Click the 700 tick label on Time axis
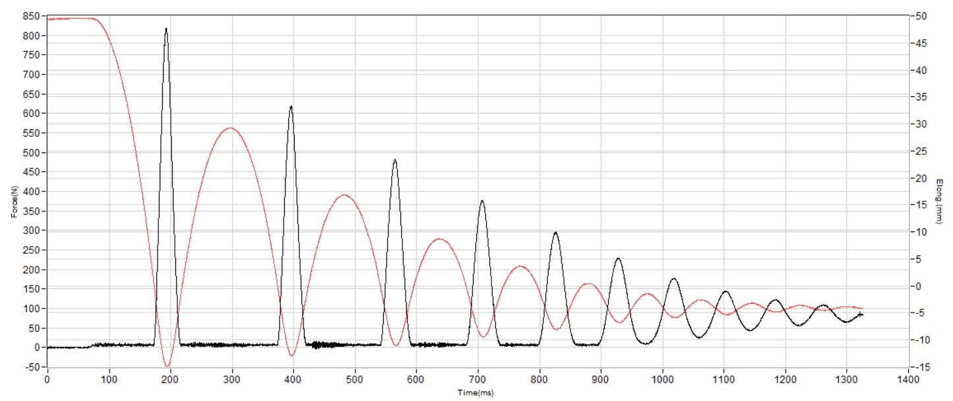Image resolution: width=953 pixels, height=401 pixels. pos(477,381)
